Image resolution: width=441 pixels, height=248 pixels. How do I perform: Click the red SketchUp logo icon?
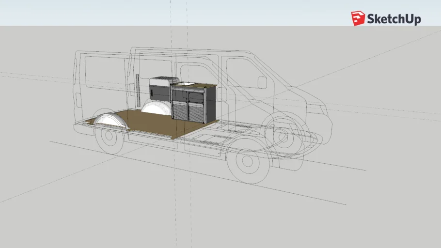(358, 18)
